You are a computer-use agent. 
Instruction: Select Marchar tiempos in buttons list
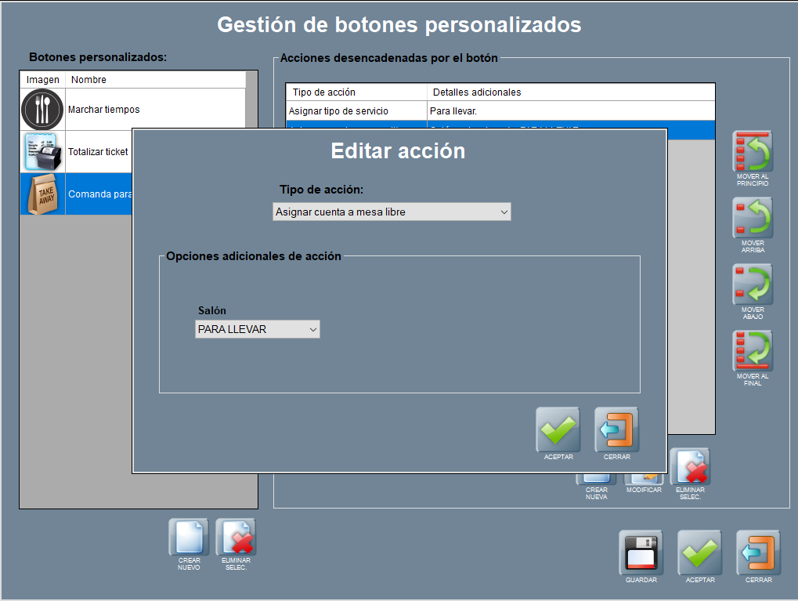click(x=103, y=110)
